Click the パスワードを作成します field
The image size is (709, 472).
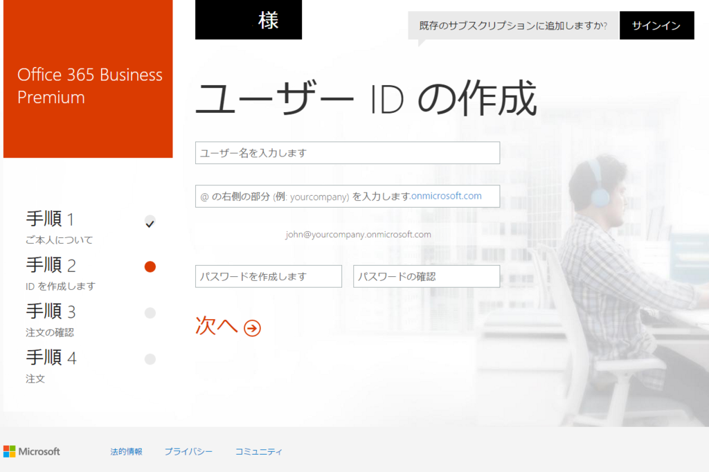[x=269, y=276]
